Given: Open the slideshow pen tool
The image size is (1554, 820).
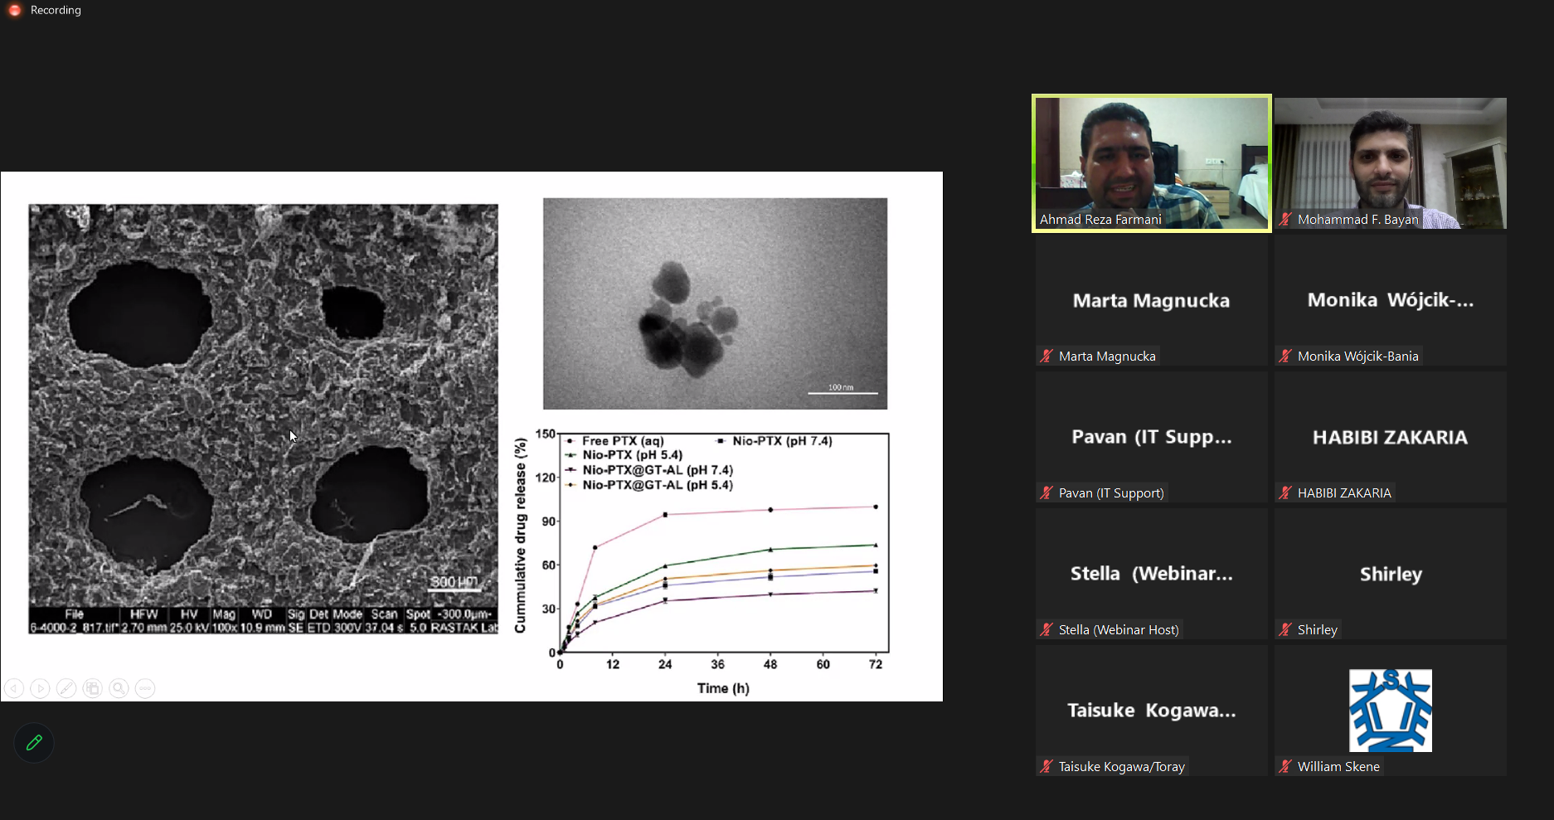Looking at the screenshot, I should click(x=66, y=688).
